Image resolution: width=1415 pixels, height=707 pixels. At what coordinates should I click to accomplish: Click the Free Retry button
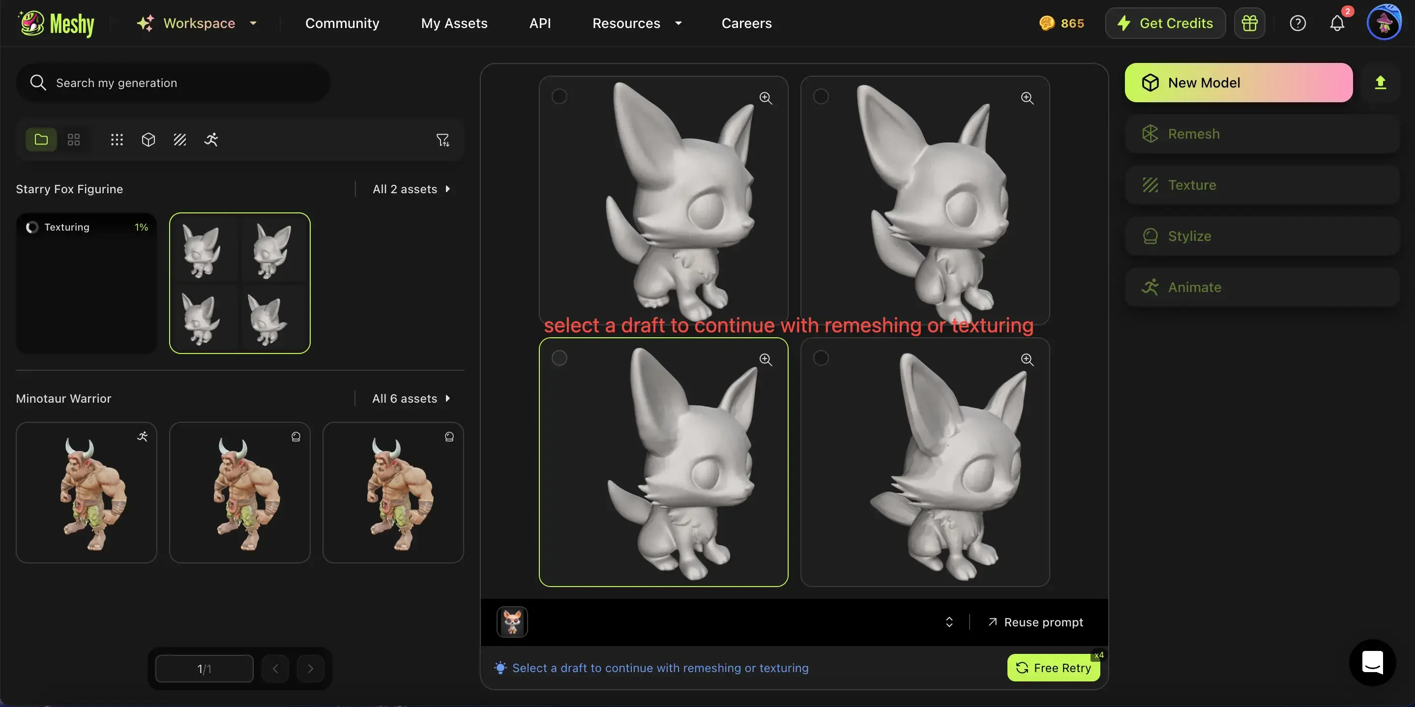[1054, 668]
